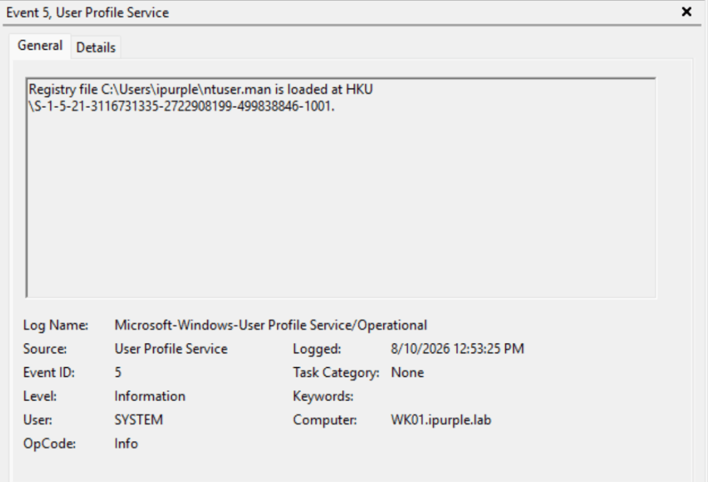The height and width of the screenshot is (482, 708).
Task: Click the Source label
Action: click(45, 349)
